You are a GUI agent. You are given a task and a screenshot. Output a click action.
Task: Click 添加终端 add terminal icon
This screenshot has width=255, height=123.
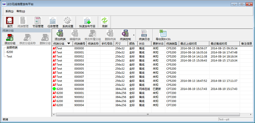tap(60, 33)
